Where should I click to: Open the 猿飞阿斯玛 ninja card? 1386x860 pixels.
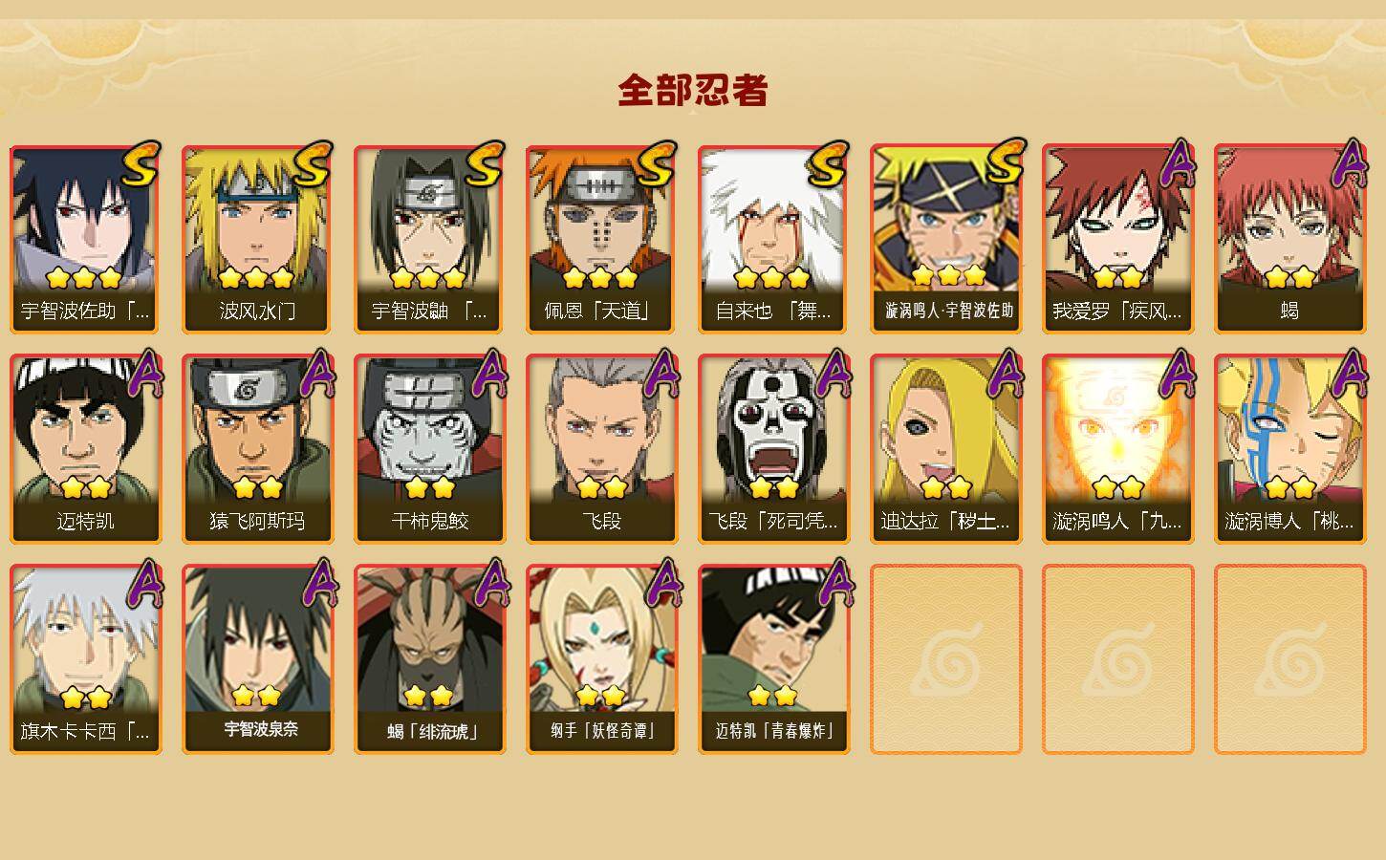(x=257, y=449)
